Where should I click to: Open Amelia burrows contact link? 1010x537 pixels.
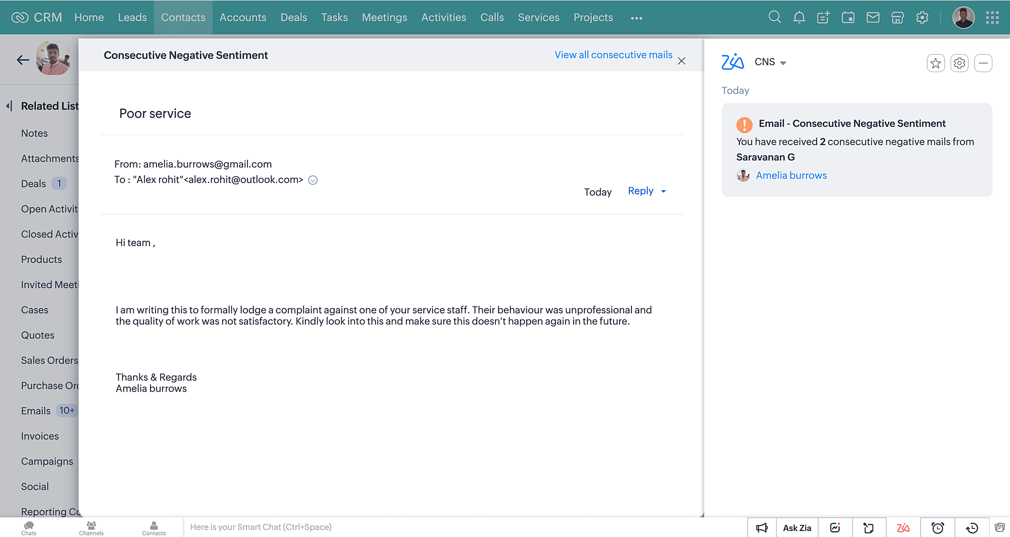point(791,175)
